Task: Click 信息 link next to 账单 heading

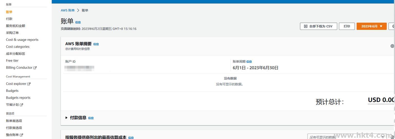Action: 78,22
